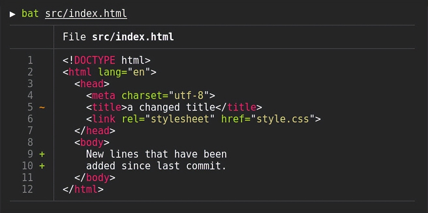Viewport: 428px width, 213px height.
Task: Click the opening body tag
Action: pos(92,142)
